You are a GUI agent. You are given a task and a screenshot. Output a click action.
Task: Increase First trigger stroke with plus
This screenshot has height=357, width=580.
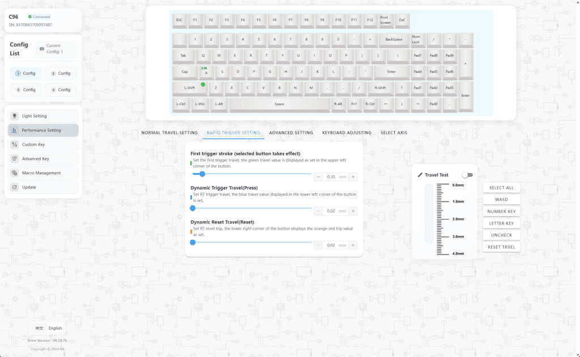click(353, 177)
